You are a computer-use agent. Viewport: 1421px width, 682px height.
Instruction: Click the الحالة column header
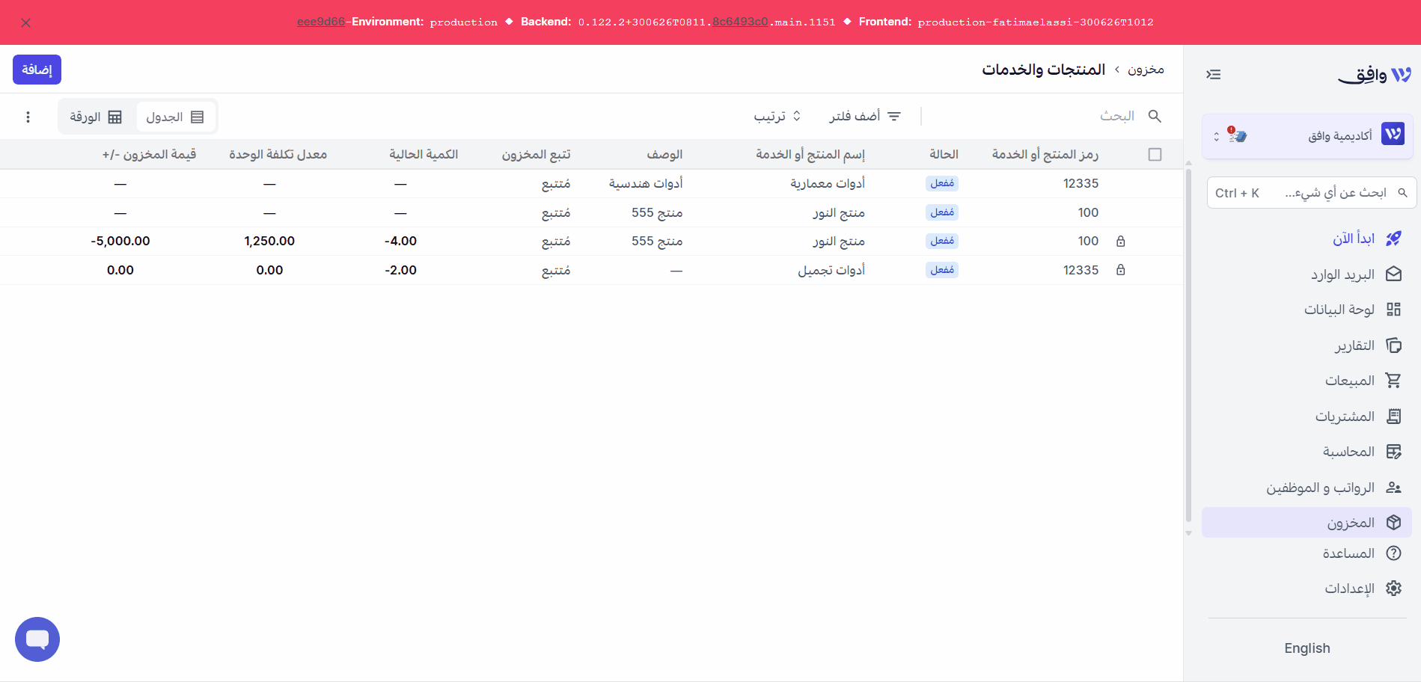944,155
